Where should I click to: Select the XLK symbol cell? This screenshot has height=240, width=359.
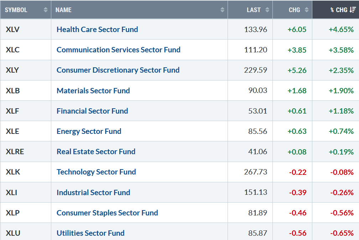point(13,172)
